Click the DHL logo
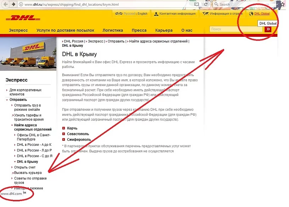 click(x=23, y=18)
